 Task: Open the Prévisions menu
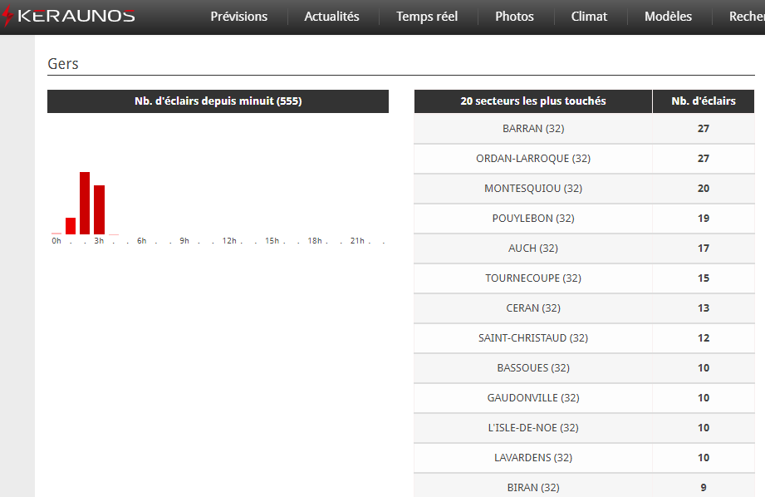click(x=238, y=17)
